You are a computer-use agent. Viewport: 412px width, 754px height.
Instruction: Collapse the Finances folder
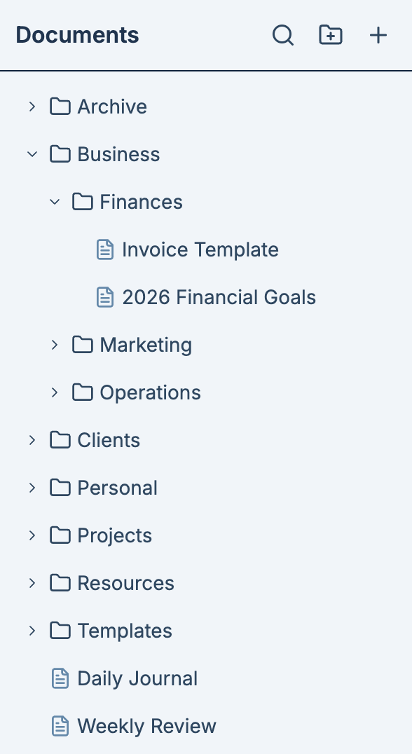[55, 201]
